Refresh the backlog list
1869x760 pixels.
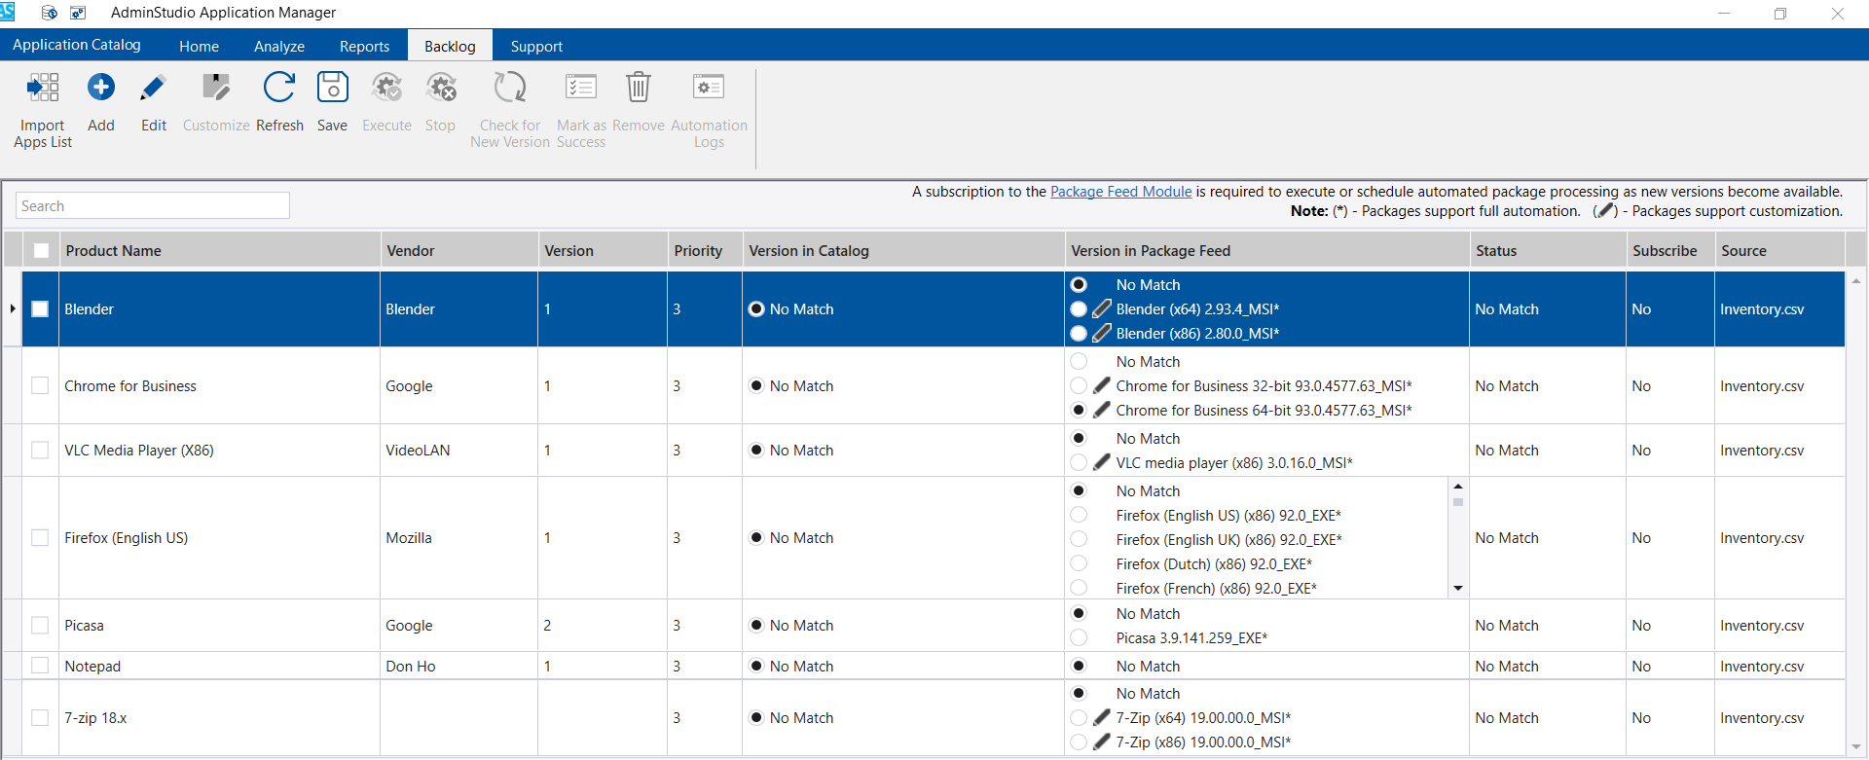(279, 89)
